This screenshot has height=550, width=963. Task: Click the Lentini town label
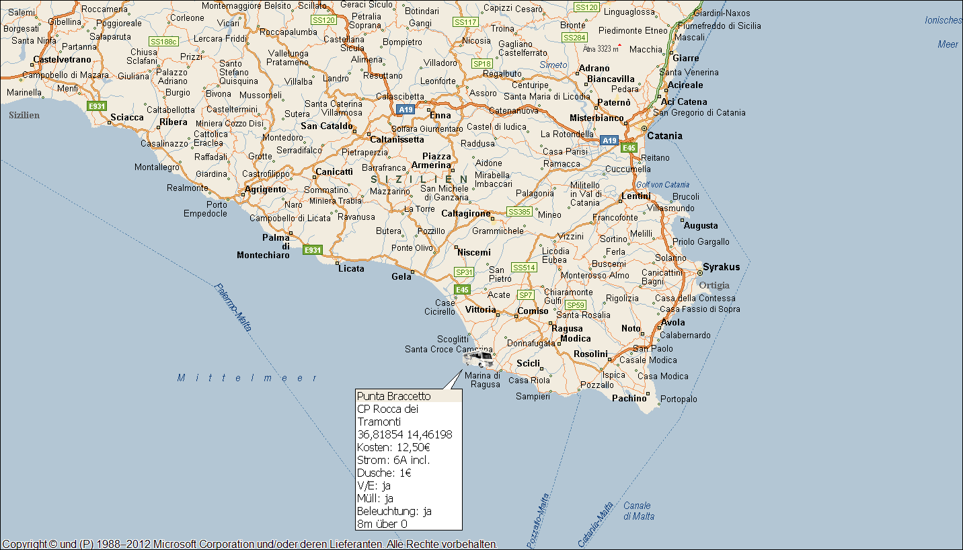click(x=635, y=196)
